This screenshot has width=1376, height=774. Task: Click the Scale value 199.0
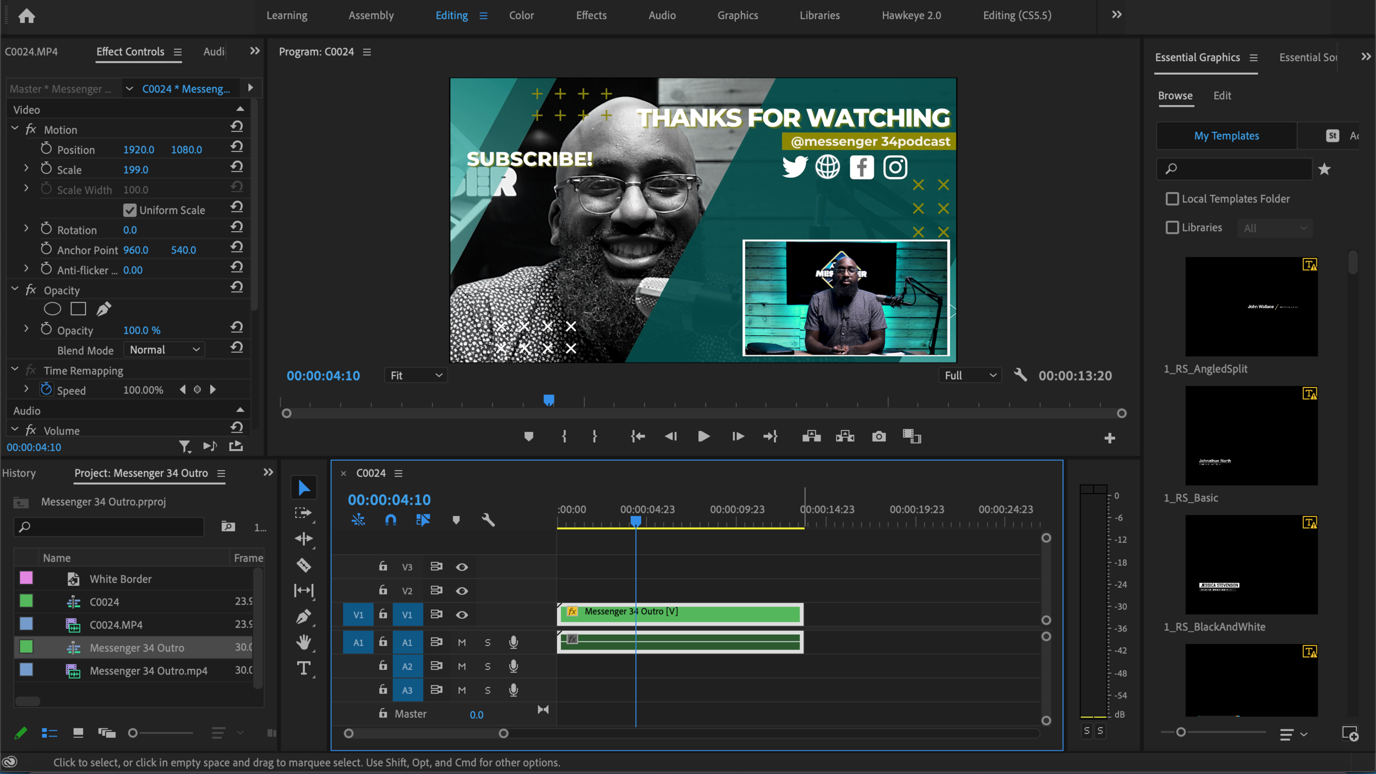pyautogui.click(x=135, y=170)
